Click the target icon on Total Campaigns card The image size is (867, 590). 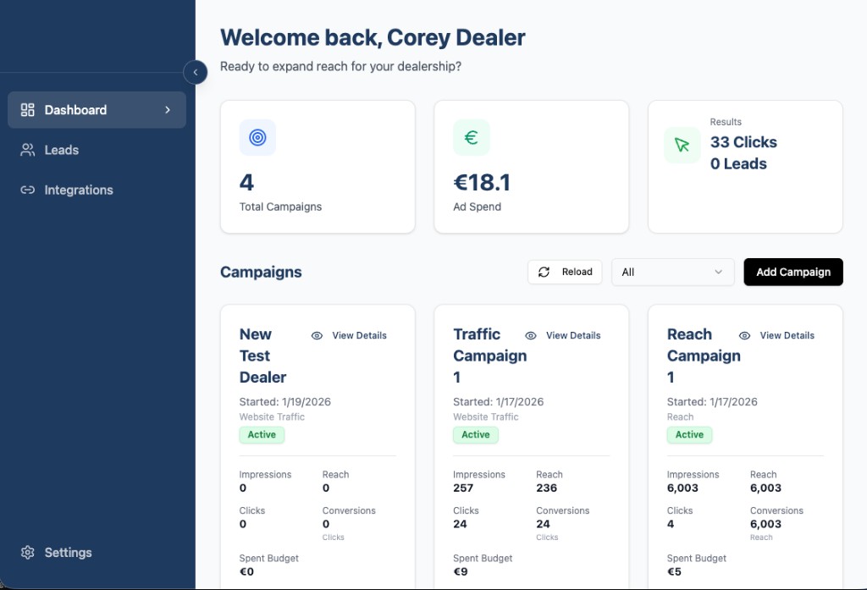pyautogui.click(x=257, y=137)
